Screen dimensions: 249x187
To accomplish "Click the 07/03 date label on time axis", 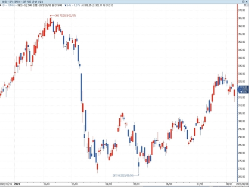I will coord(200,184).
